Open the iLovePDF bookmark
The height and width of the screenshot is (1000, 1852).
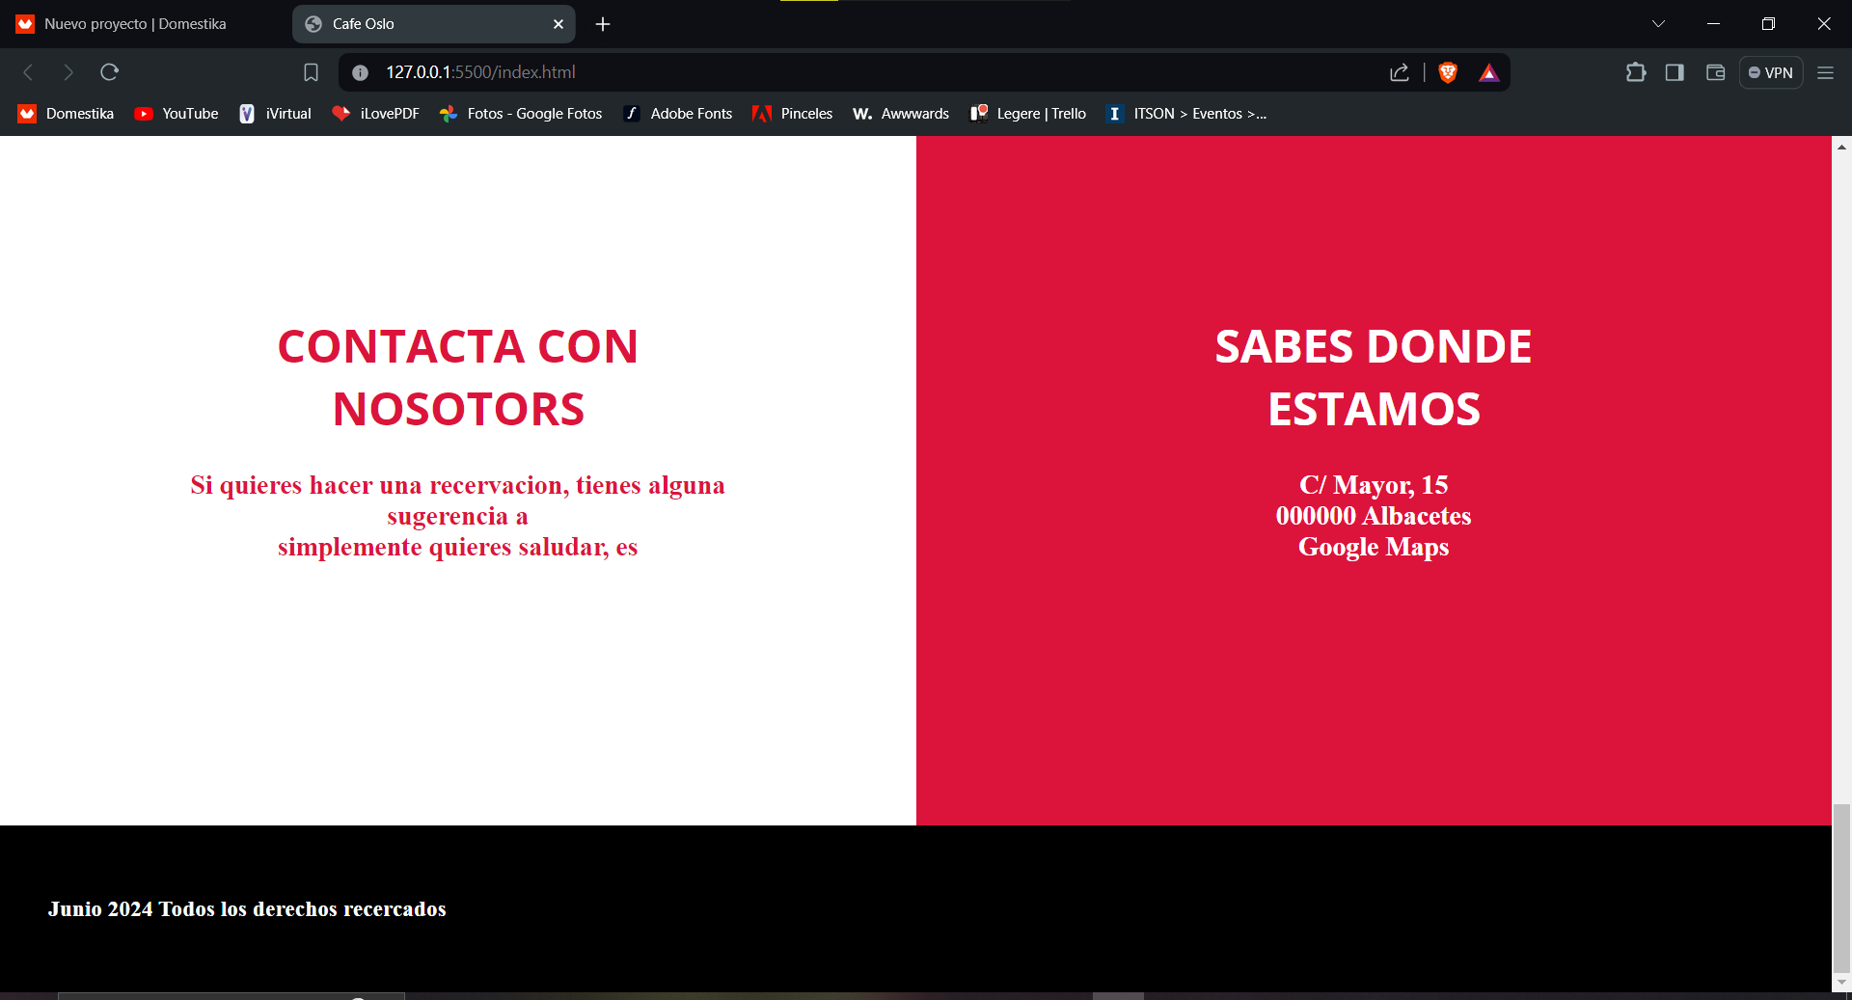point(376,114)
